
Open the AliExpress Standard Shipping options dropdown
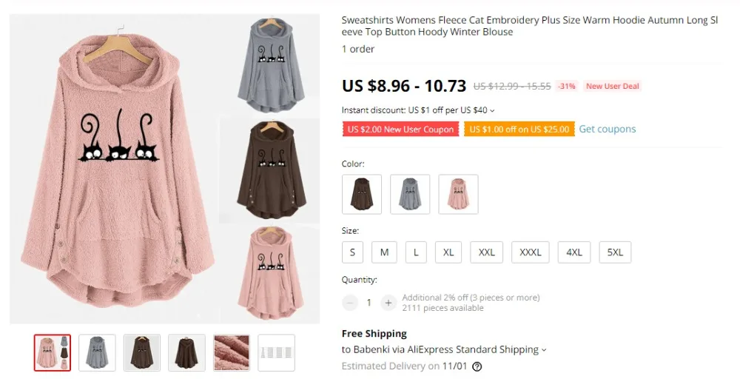pyautogui.click(x=544, y=349)
